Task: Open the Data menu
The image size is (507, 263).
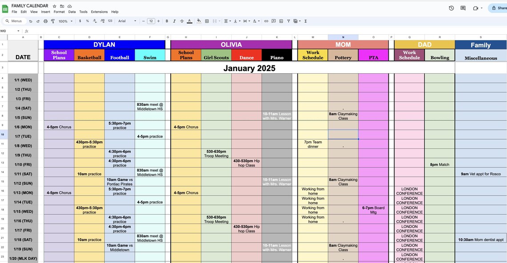Action: (x=72, y=12)
